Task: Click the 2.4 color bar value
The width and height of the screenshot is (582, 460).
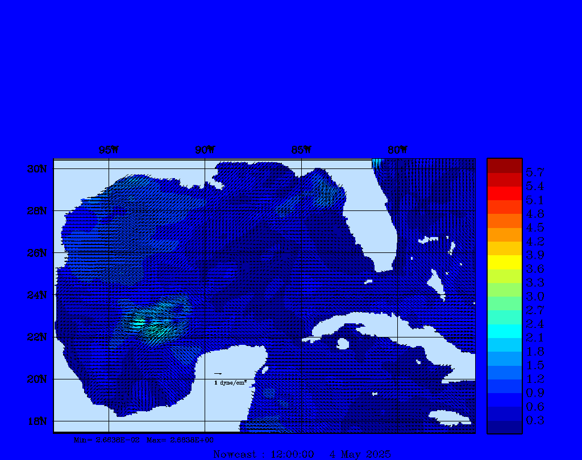Action: [535, 324]
